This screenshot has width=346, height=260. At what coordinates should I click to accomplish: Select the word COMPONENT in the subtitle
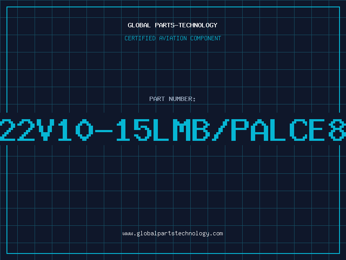click(x=206, y=38)
